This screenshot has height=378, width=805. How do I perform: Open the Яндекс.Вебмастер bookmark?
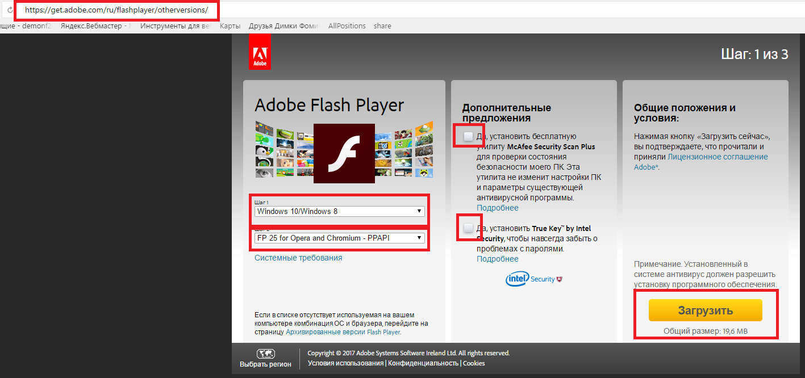tap(95, 26)
